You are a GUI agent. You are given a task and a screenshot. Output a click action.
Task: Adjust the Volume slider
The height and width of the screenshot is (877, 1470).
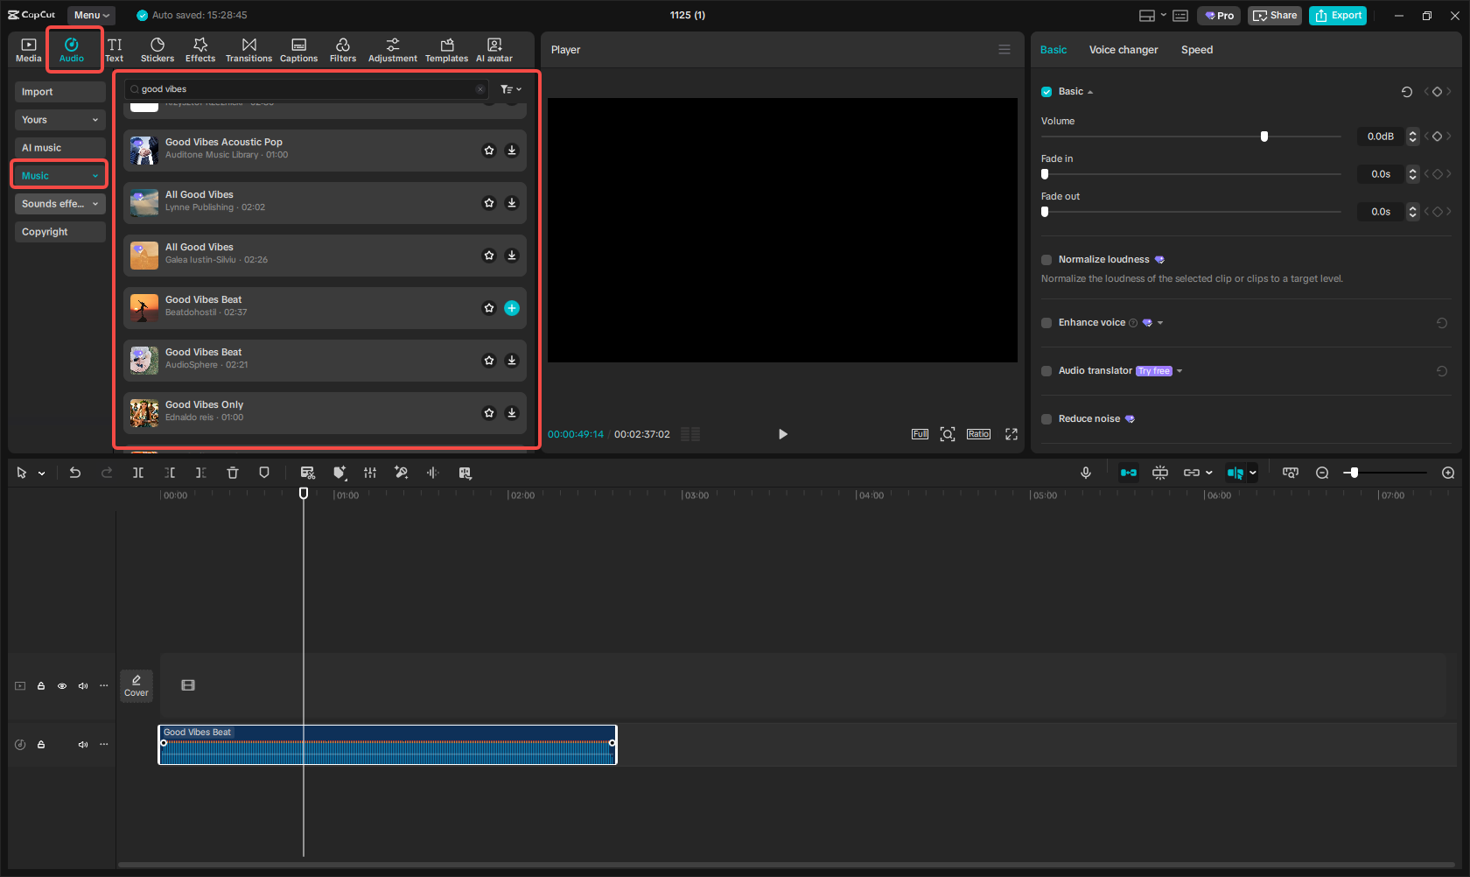(x=1263, y=136)
